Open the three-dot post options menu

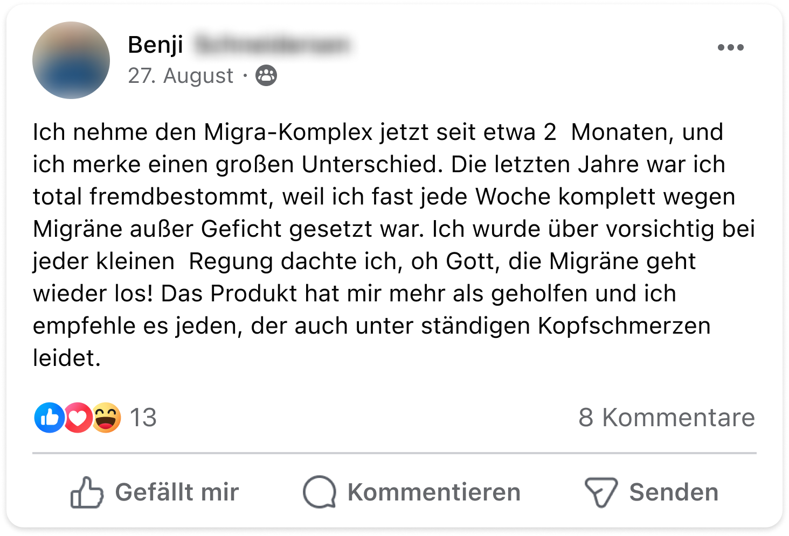point(730,47)
